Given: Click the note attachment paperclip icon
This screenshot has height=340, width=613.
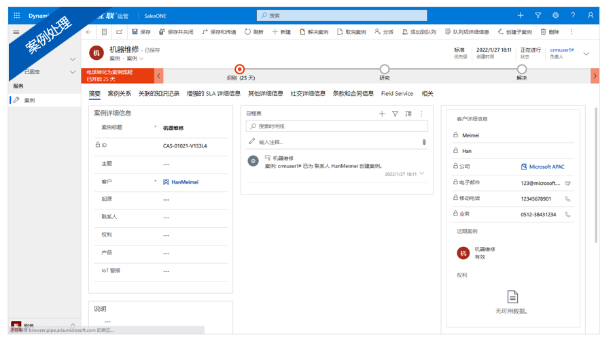Looking at the screenshot, I should click(x=424, y=142).
